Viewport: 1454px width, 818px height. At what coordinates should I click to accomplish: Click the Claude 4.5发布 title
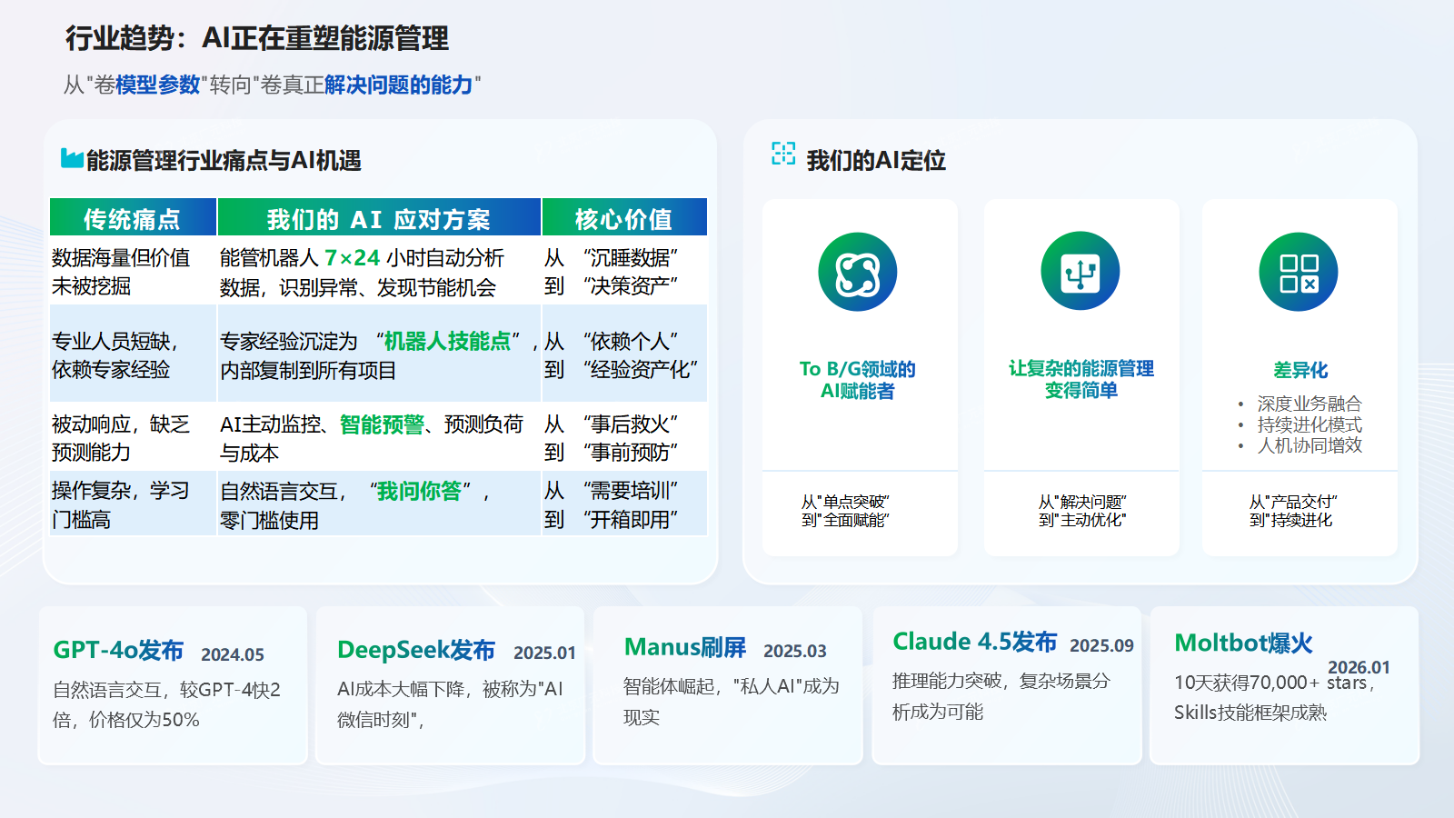click(x=976, y=642)
